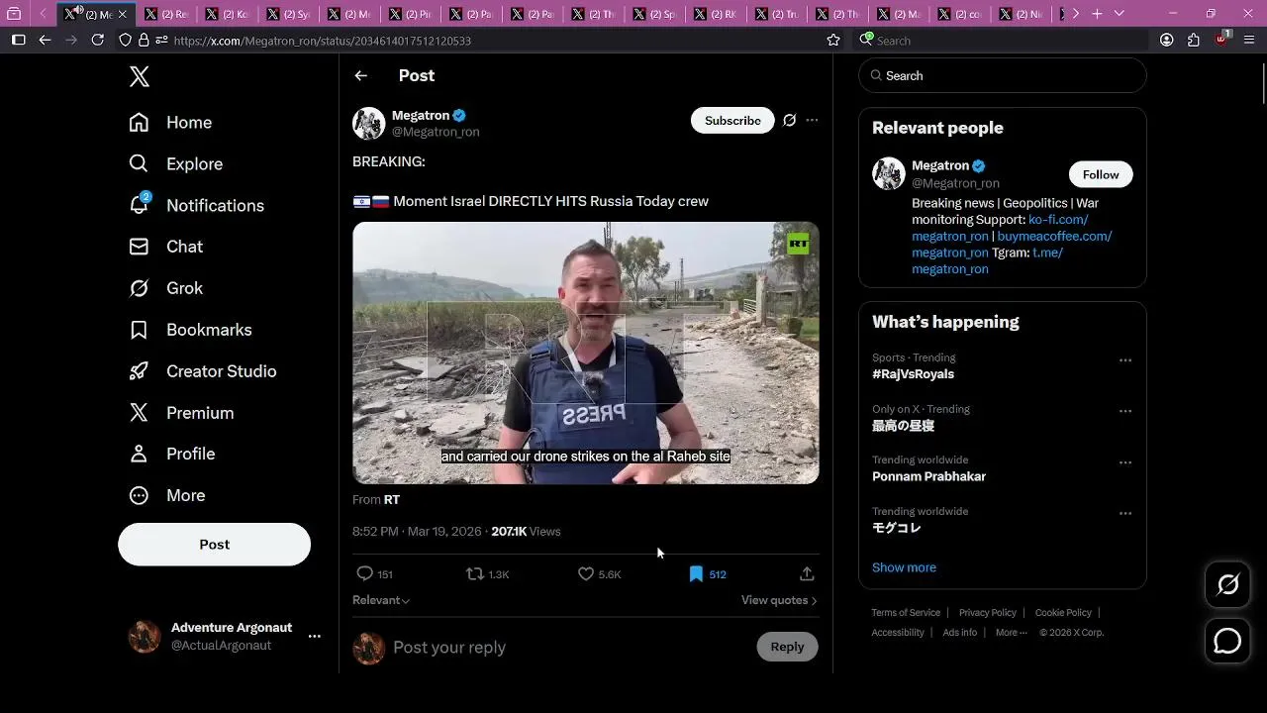
Task: Open the buymeacoffee.com link
Action: click(1012, 245)
